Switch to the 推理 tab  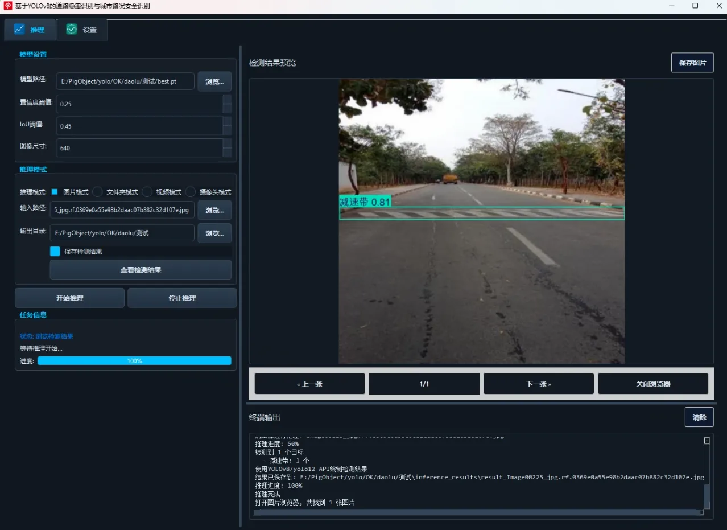[x=30, y=30]
